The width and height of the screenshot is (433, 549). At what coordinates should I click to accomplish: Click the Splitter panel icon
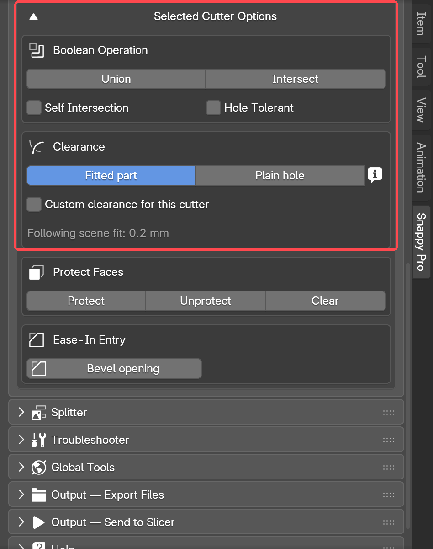39,413
